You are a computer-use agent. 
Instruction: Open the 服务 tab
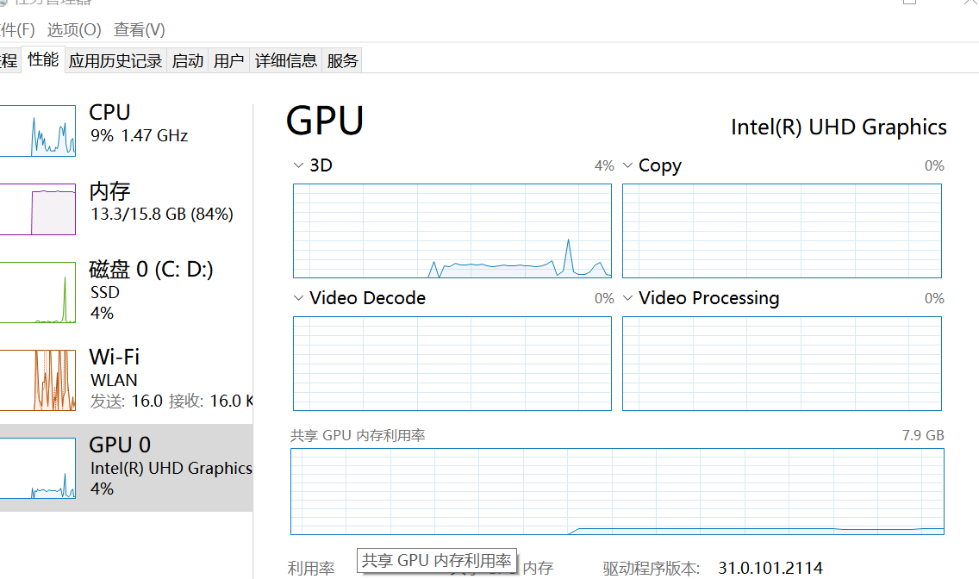pos(342,60)
